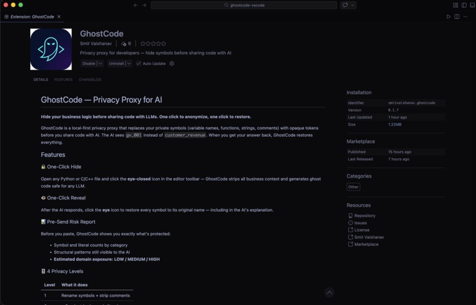Open the chat icon in title bar
The image size is (476, 305).
(x=345, y=5)
